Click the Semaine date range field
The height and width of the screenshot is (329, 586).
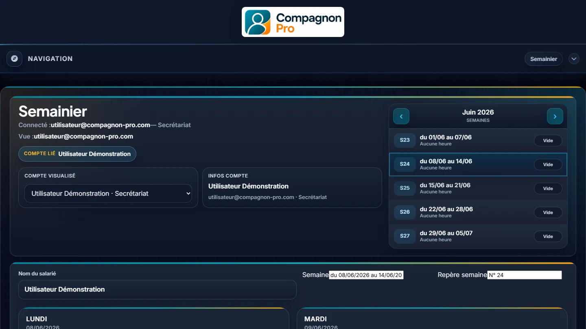(x=366, y=275)
